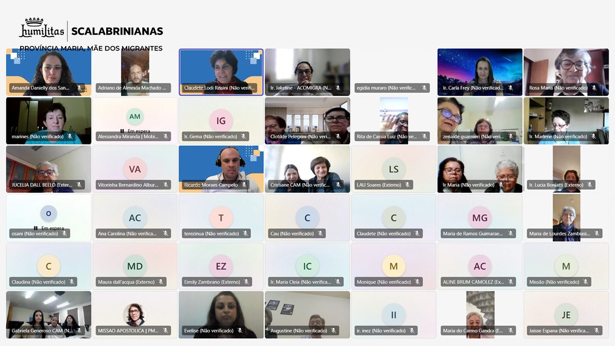Image resolution: width=615 pixels, height=346 pixels.
Task: Select Claudete Lodi Rissini's highlighted video tile
Action: (x=221, y=73)
